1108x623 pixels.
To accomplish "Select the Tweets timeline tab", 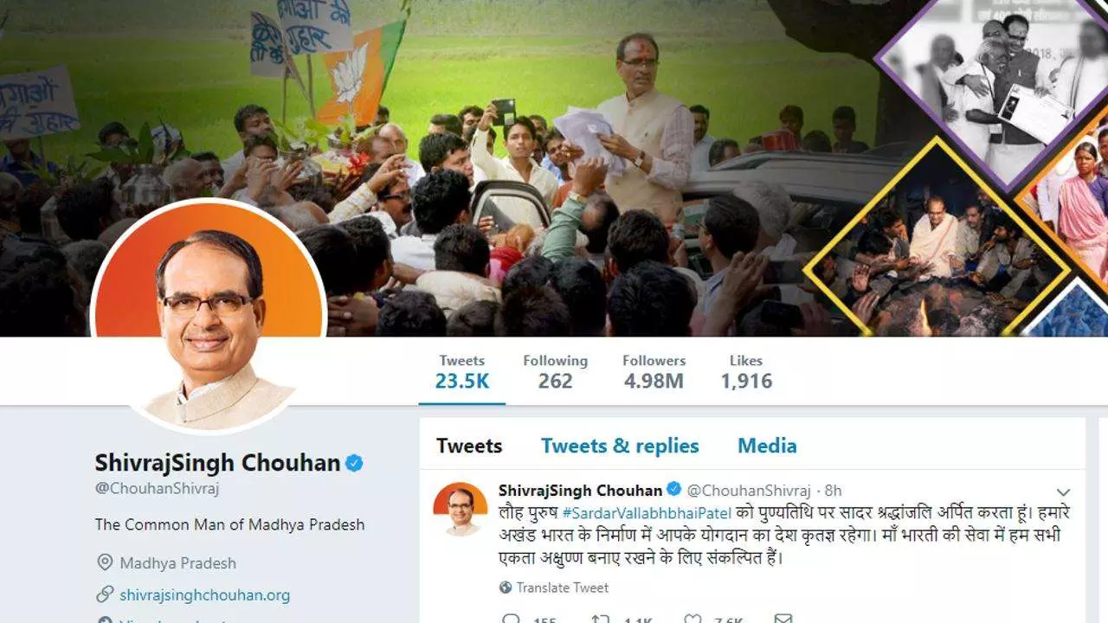I will pos(469,446).
